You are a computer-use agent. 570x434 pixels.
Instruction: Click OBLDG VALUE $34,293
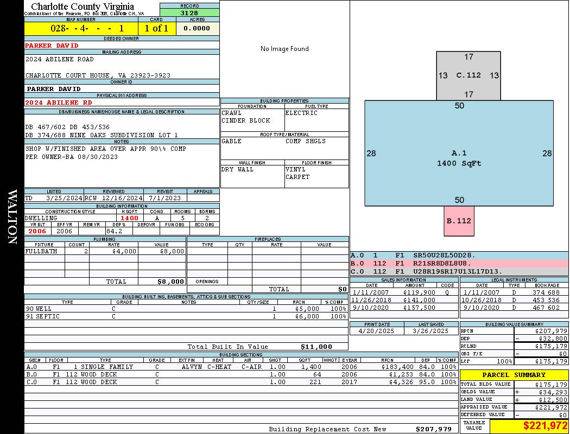point(553,392)
